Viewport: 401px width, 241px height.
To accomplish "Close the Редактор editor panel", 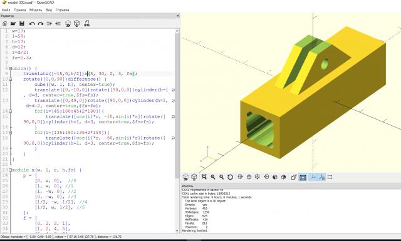I will pos(178,16).
